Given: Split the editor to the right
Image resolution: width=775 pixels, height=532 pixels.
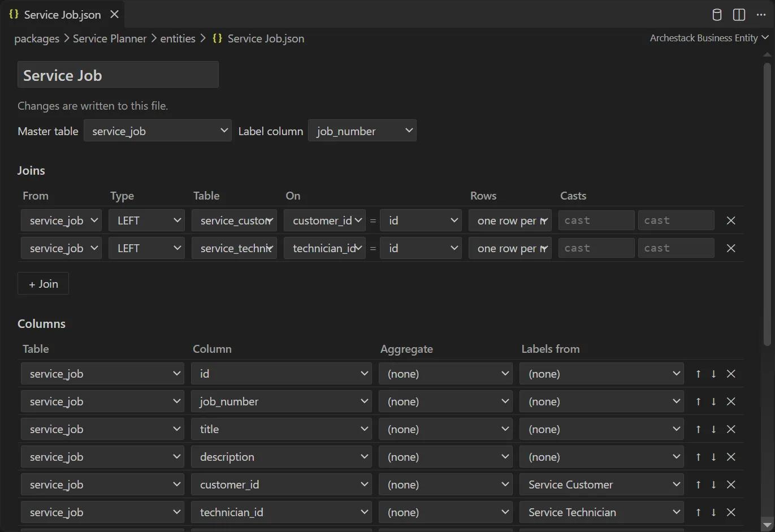Looking at the screenshot, I should [x=739, y=15].
